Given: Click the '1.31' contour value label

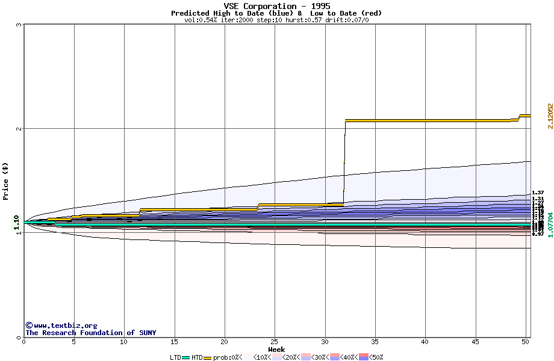Looking at the screenshot, I should pyautogui.click(x=538, y=199).
